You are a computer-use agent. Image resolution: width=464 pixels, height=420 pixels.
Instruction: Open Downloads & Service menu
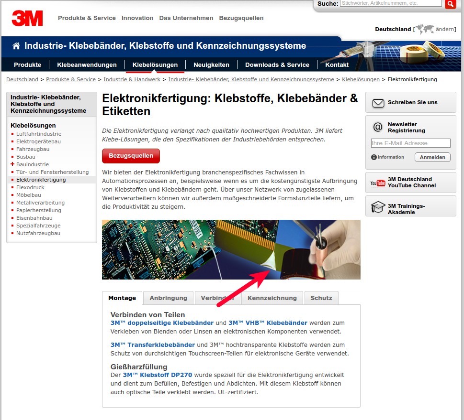(277, 65)
